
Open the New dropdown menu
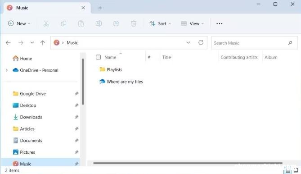tap(19, 23)
